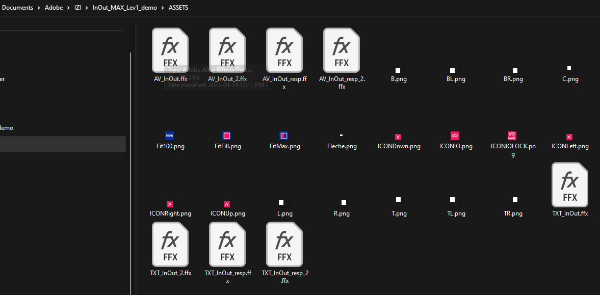Viewport: 600px width, 295px height.
Task: Select the ICONIO.png pink I/O icon
Action: click(455, 136)
